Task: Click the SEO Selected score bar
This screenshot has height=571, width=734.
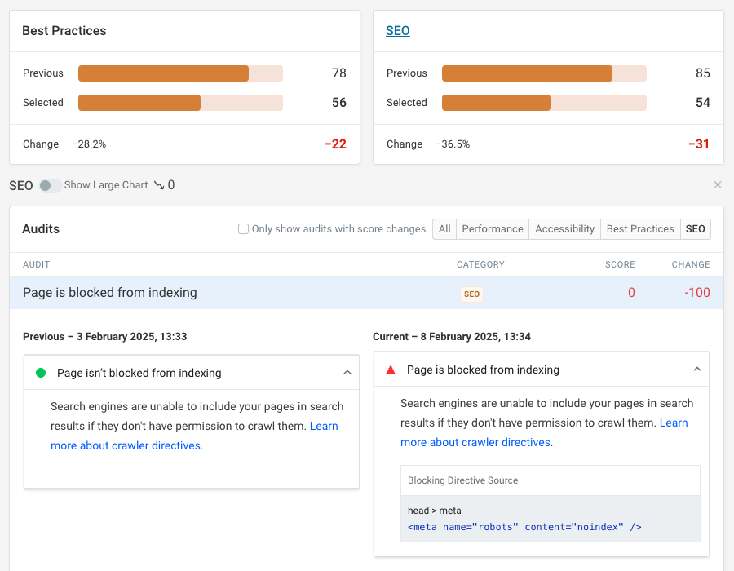Action: [x=544, y=103]
